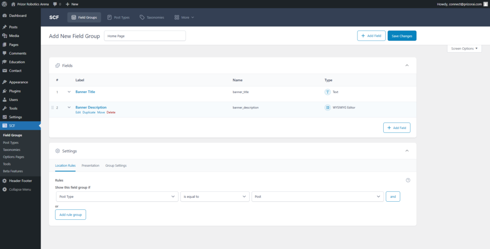Image resolution: width=490 pixels, height=249 pixels.
Task: Open the Screen Options dropdown
Action: tap(464, 49)
